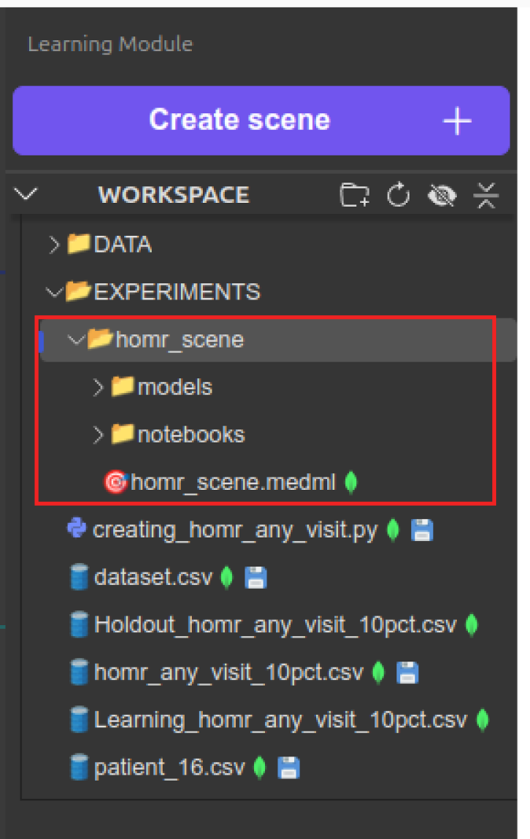Click the save icon beside homr_any_visit_10pct.csv

click(x=407, y=673)
